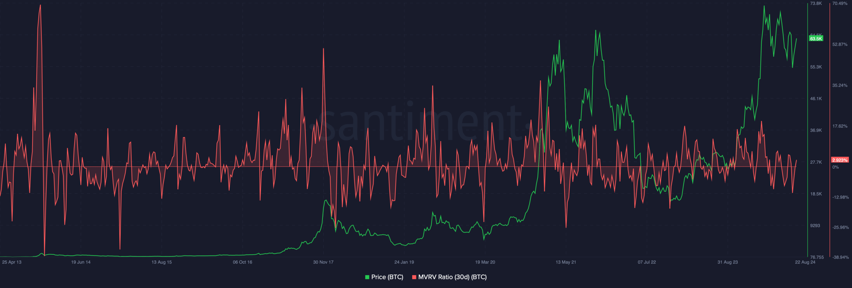This screenshot has width=852, height=288.
Task: Click the 06 Oct 16 date label
Action: 243,262
